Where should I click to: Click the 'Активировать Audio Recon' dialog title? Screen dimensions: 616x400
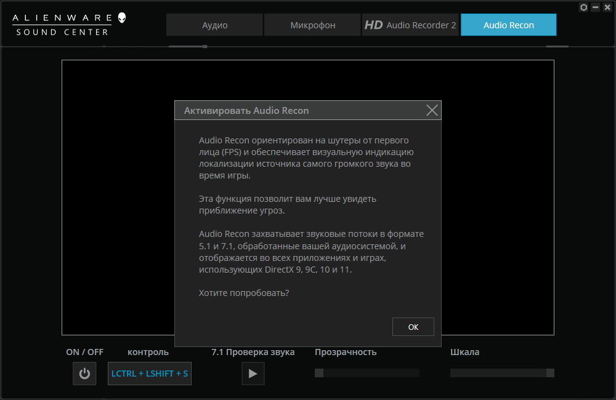[x=246, y=111]
